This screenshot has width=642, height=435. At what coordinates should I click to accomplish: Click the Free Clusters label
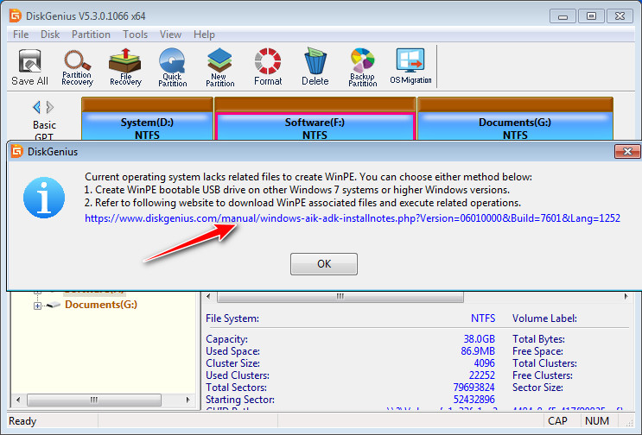[543, 375]
